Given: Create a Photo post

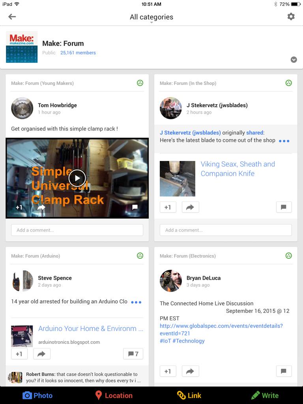Looking at the screenshot, I should pyautogui.click(x=37, y=395).
